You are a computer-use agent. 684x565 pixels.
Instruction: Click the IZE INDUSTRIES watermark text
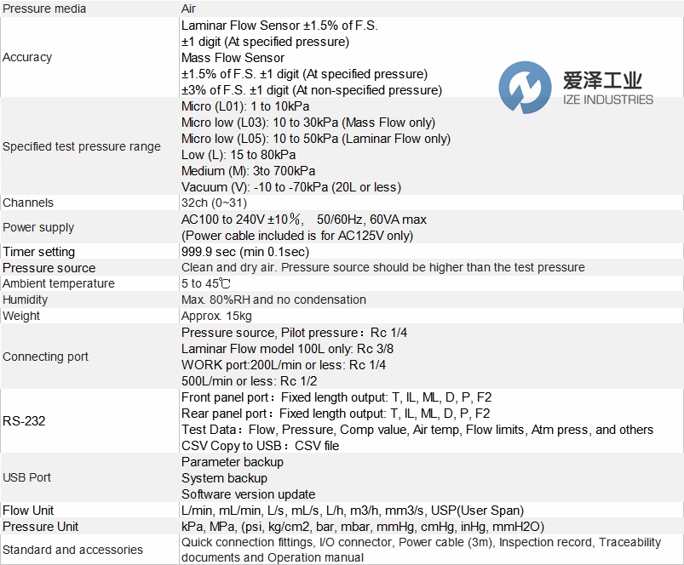pyautogui.click(x=608, y=100)
